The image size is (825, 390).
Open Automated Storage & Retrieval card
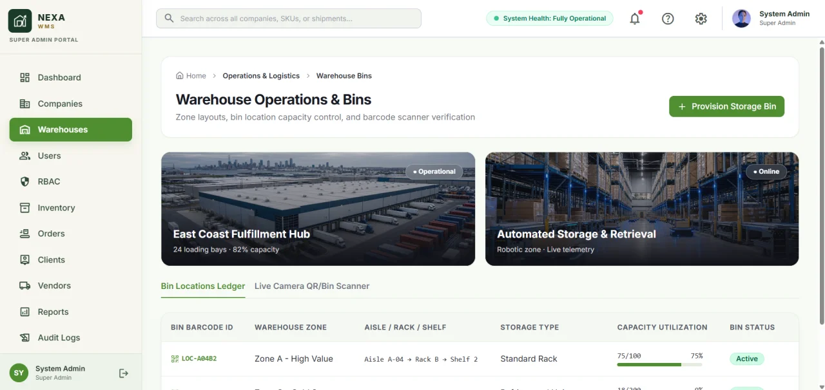(642, 209)
